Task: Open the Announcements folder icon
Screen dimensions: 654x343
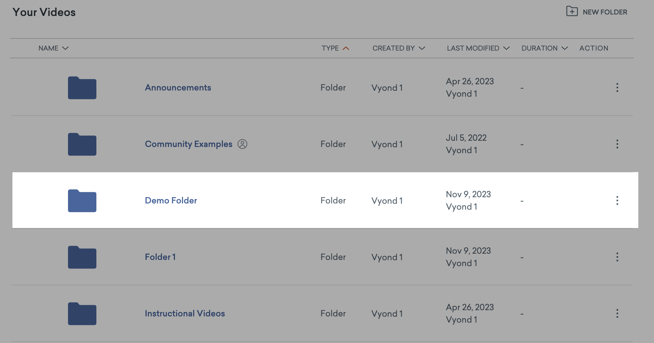Action: tap(82, 88)
